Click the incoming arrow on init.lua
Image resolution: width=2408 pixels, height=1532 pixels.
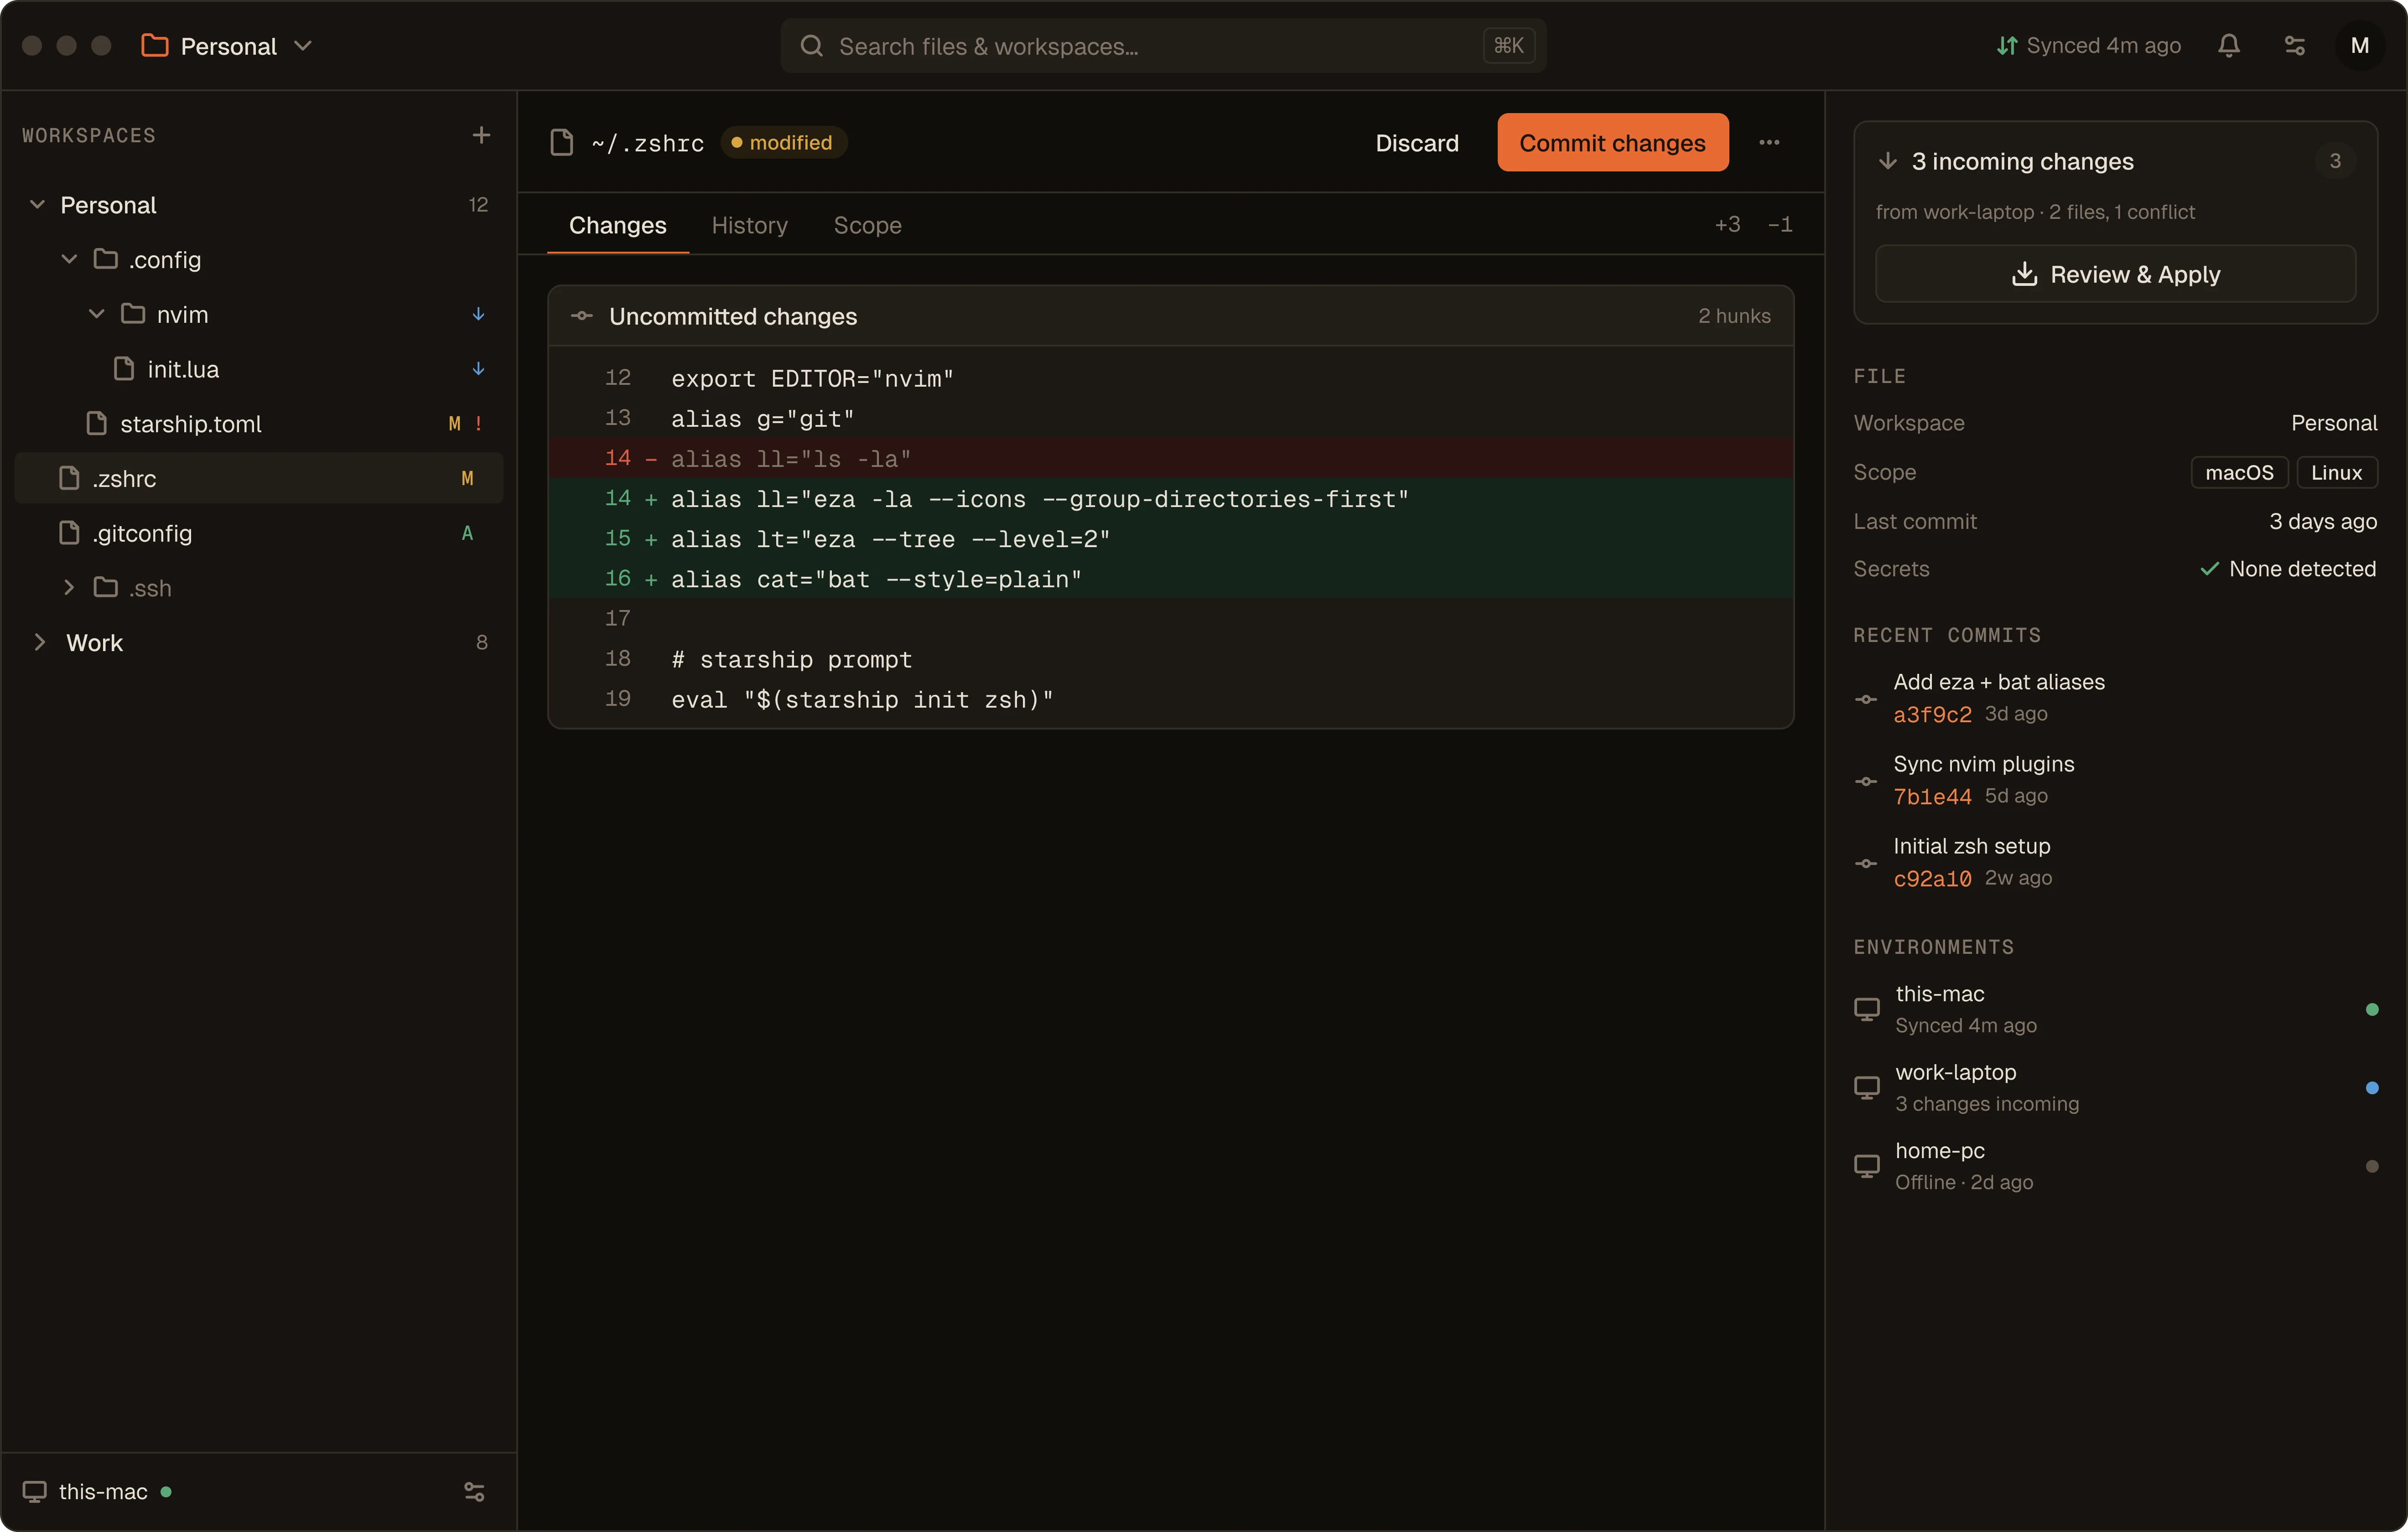pos(478,369)
